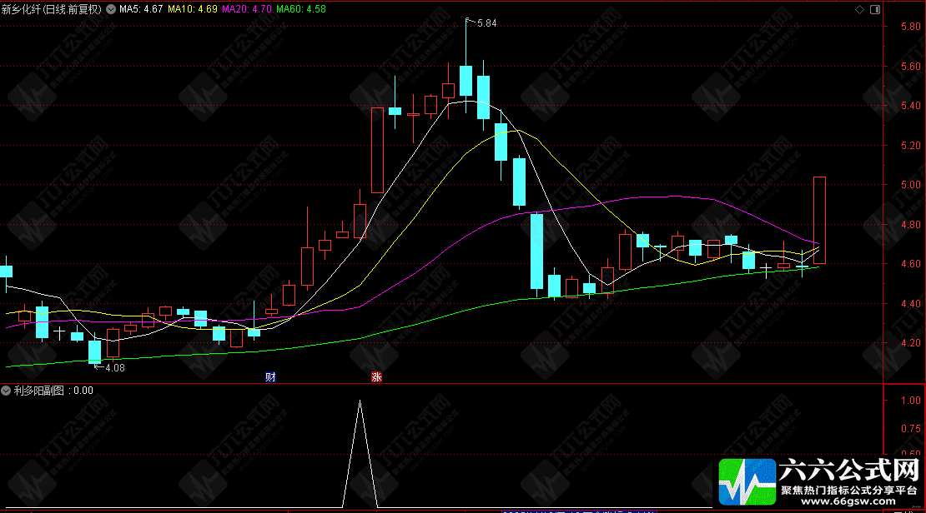Click the 新乡化纤(日线.前复权) chart title
Viewport: 926px width, 513px height.
point(52,9)
